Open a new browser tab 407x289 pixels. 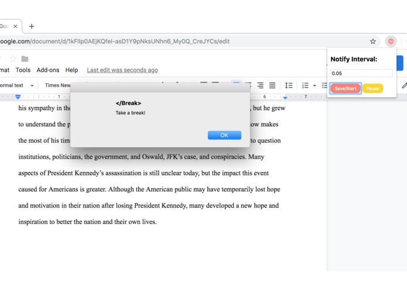click(x=32, y=26)
